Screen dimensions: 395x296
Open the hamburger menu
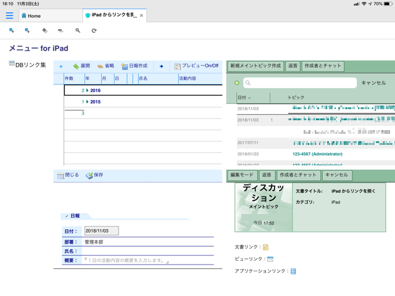pos(10,15)
